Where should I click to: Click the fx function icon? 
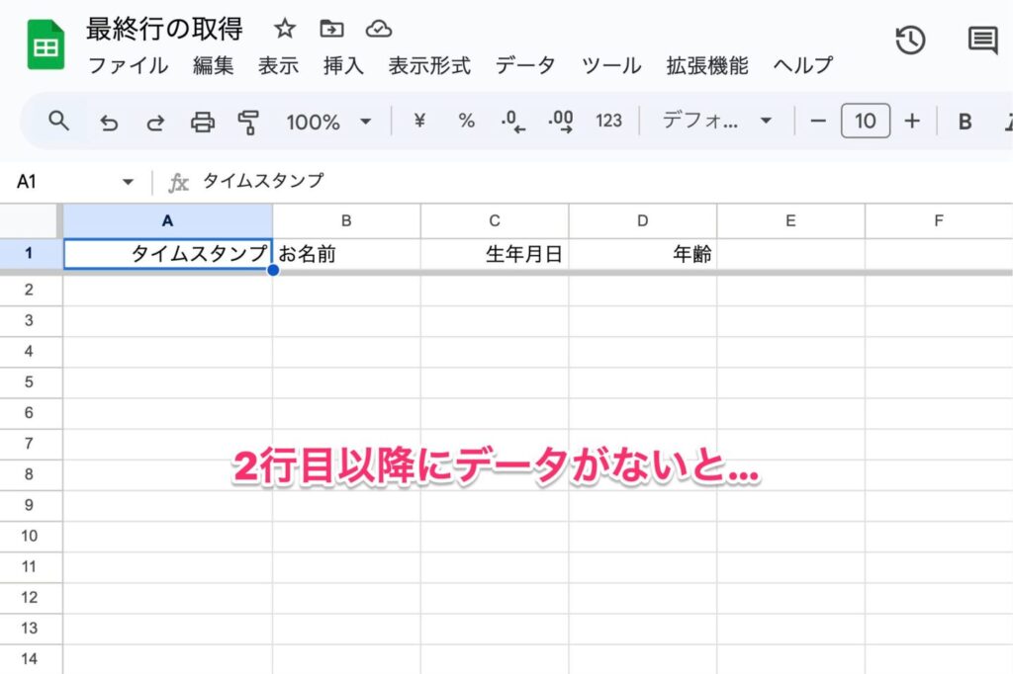178,183
